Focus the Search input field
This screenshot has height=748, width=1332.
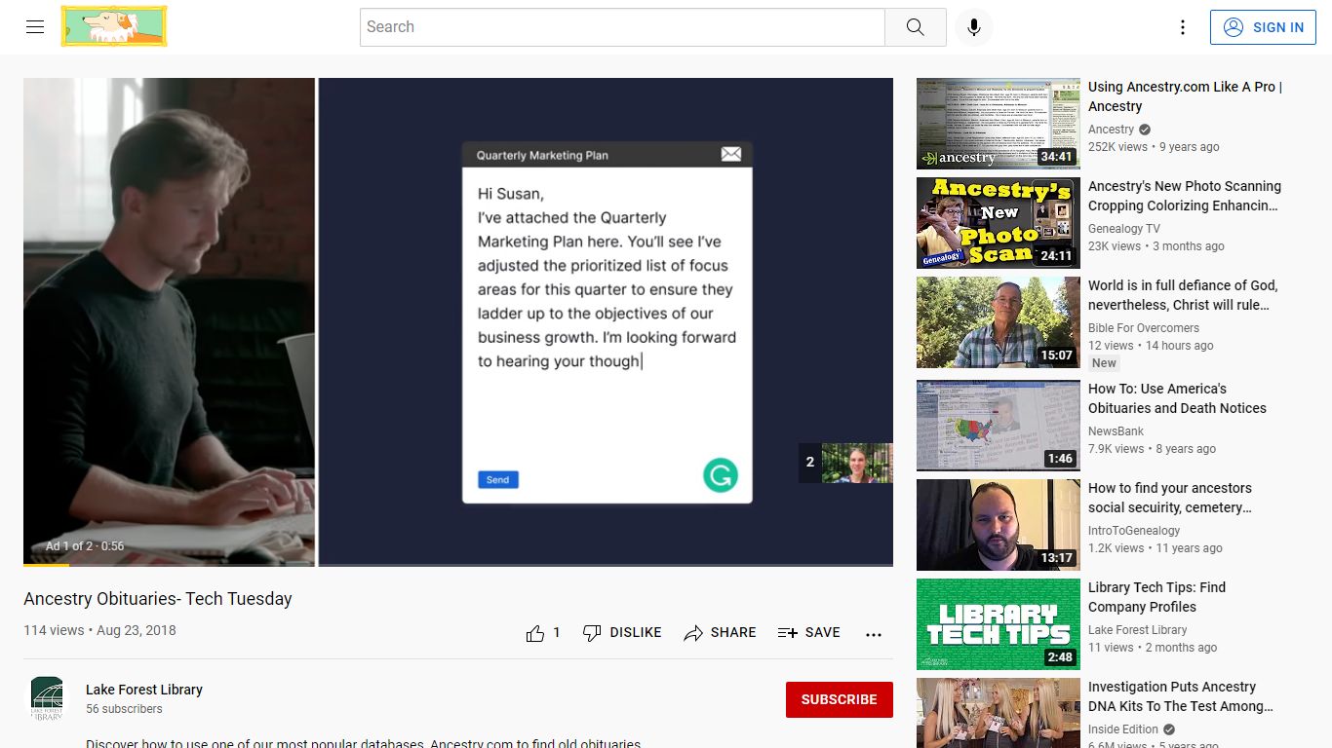pyautogui.click(x=622, y=27)
